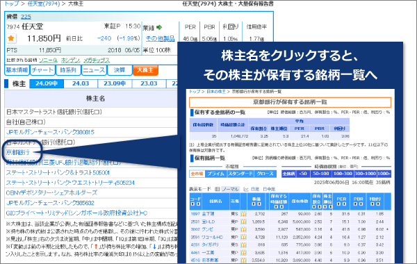Open shareholder JPモルガン・チェース・バンク380815
Image resolution: width=417 pixels, height=264 pixels.
click(x=50, y=132)
